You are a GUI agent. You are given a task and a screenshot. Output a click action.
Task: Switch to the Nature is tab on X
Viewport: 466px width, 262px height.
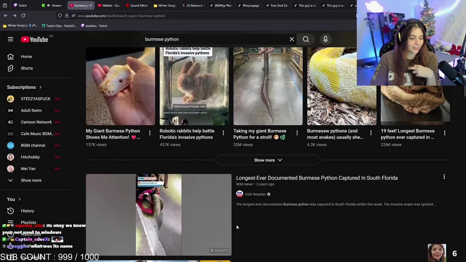pos(193,5)
